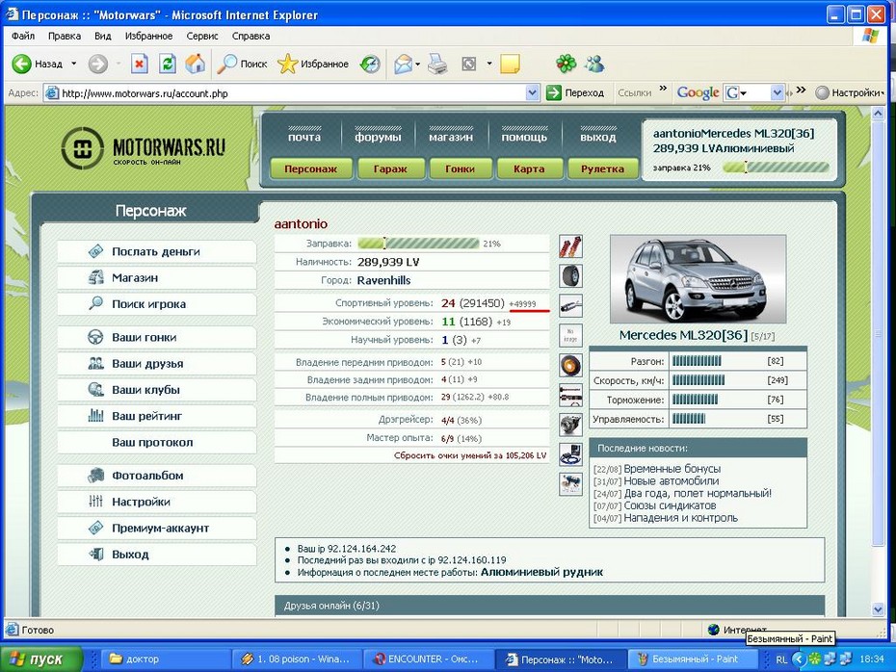Open the Справка menu

[x=250, y=36]
